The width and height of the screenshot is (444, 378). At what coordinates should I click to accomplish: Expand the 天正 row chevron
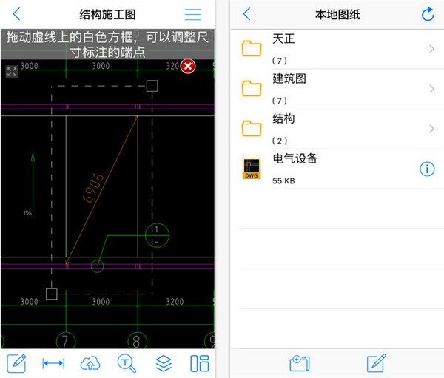[431, 49]
